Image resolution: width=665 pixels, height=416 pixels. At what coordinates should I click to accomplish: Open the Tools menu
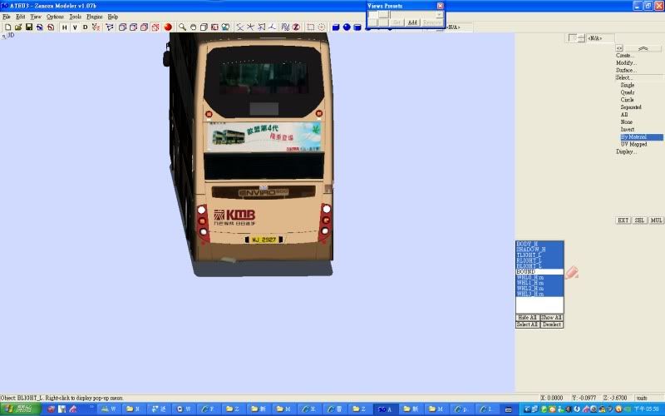point(75,17)
